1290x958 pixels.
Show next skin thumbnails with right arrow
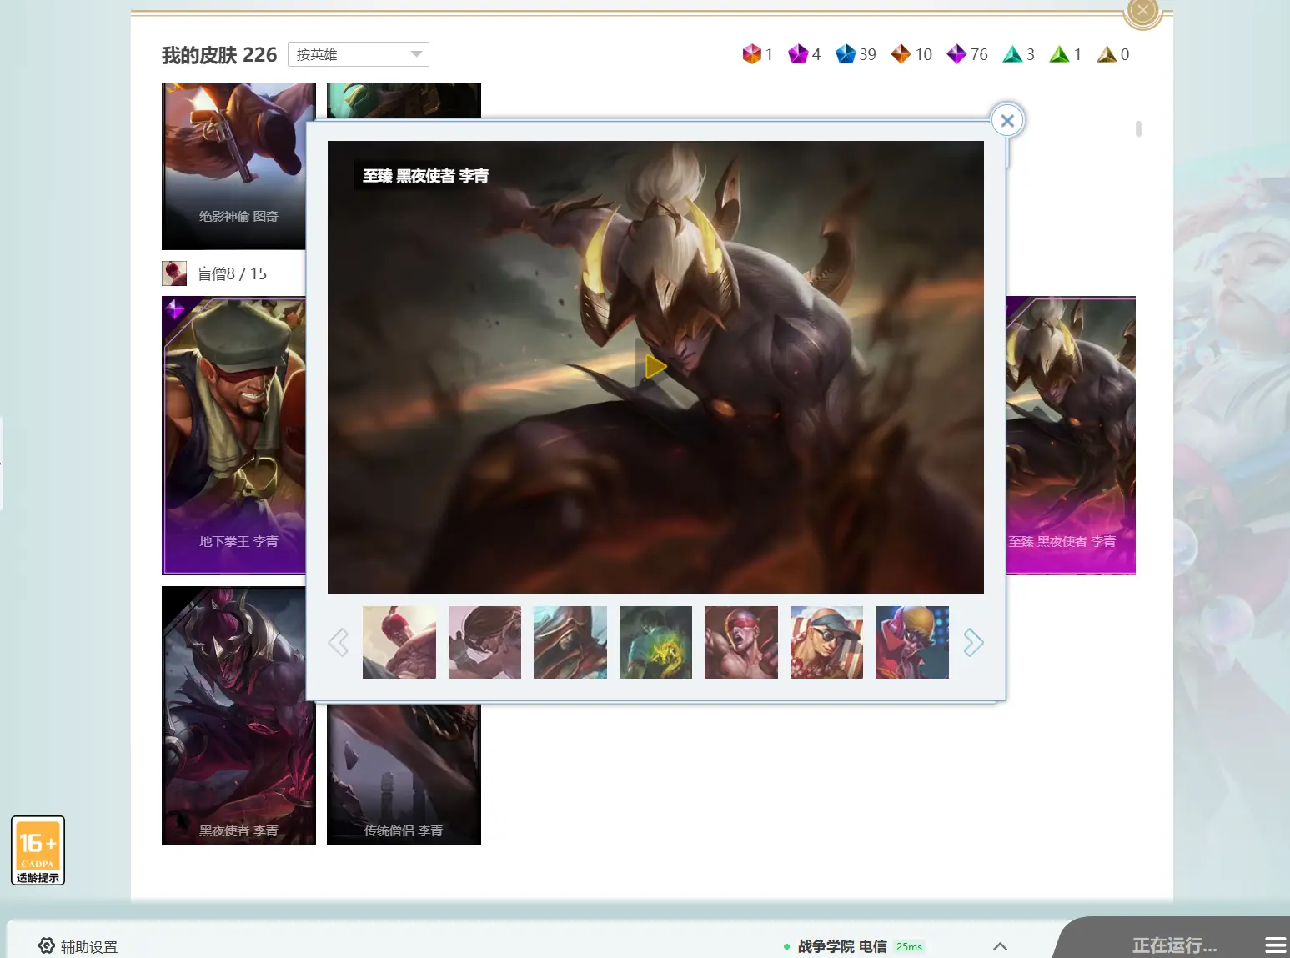[x=973, y=642]
